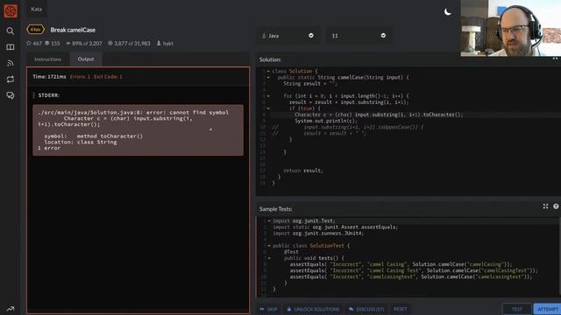Screen dimensions: 561x315
Task: Open the feed icon in sidebar
Action: click(x=11, y=63)
